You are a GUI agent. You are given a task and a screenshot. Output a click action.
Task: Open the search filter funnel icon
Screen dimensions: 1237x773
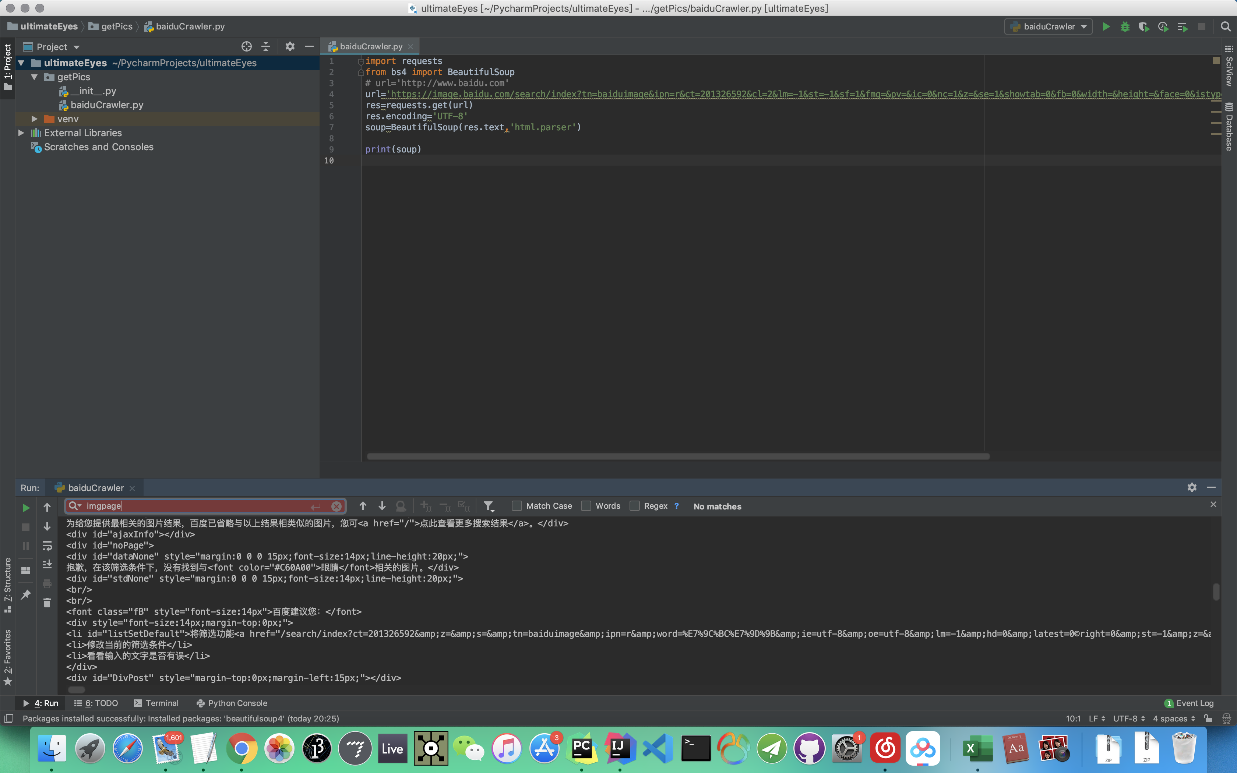point(489,506)
